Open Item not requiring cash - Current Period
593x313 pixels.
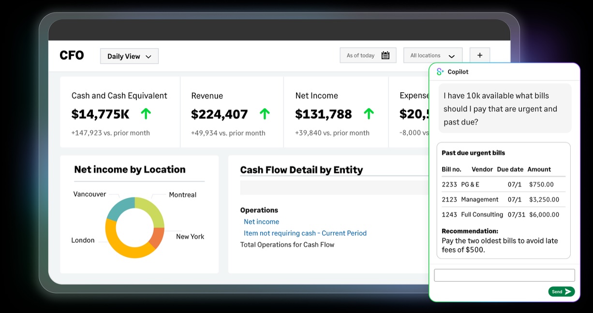click(305, 233)
